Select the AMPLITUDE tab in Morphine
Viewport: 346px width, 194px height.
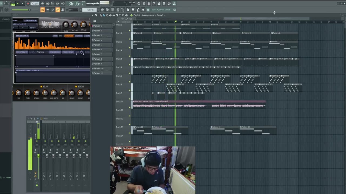click(x=69, y=36)
